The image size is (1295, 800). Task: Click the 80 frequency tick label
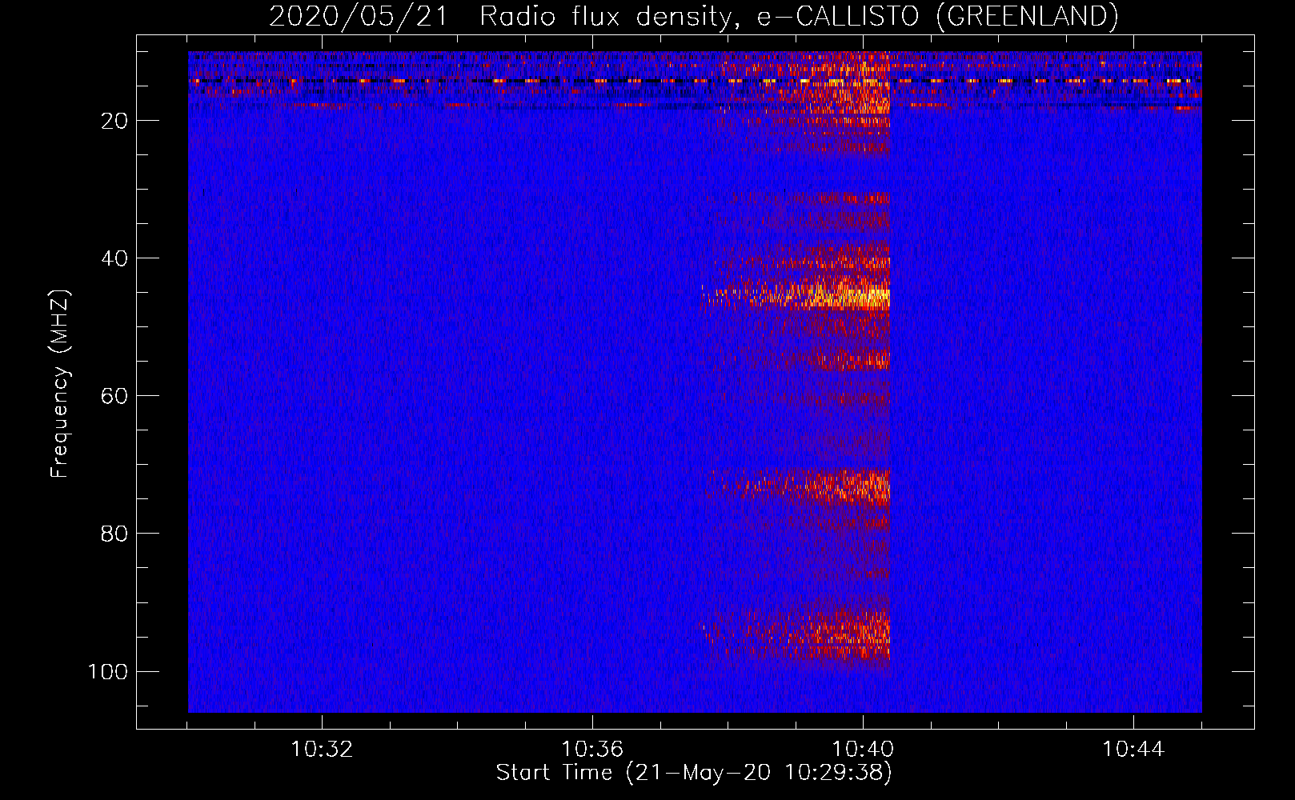[x=114, y=534]
